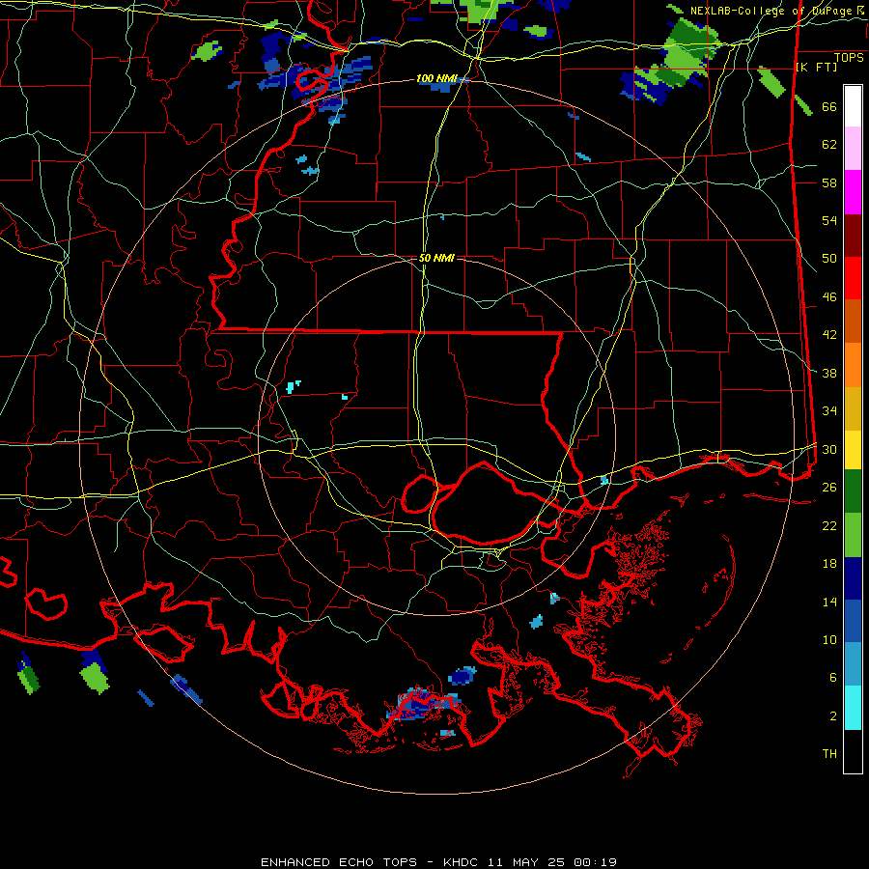Click the light blue 10 kft swatch

pos(853,664)
